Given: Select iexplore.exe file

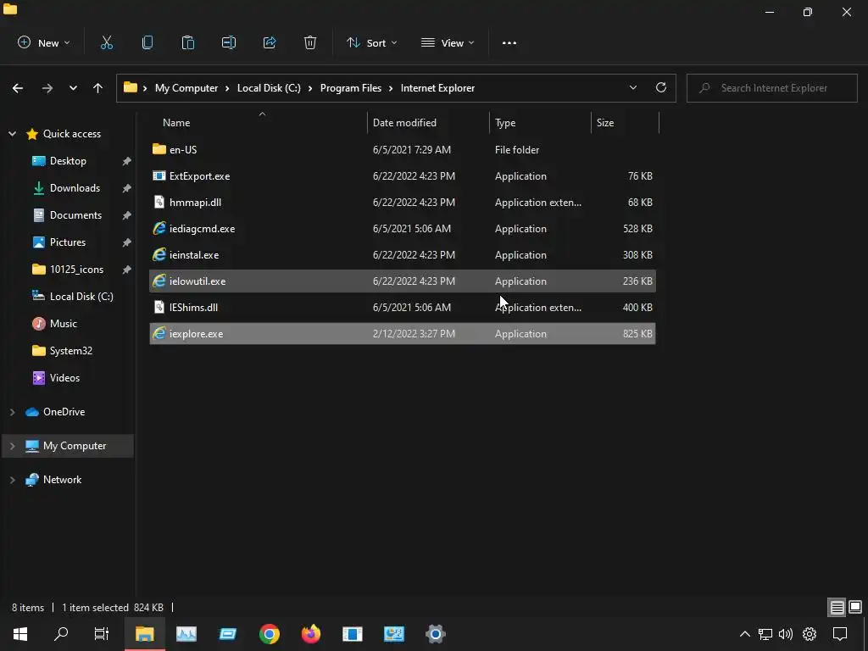Looking at the screenshot, I should point(403,334).
